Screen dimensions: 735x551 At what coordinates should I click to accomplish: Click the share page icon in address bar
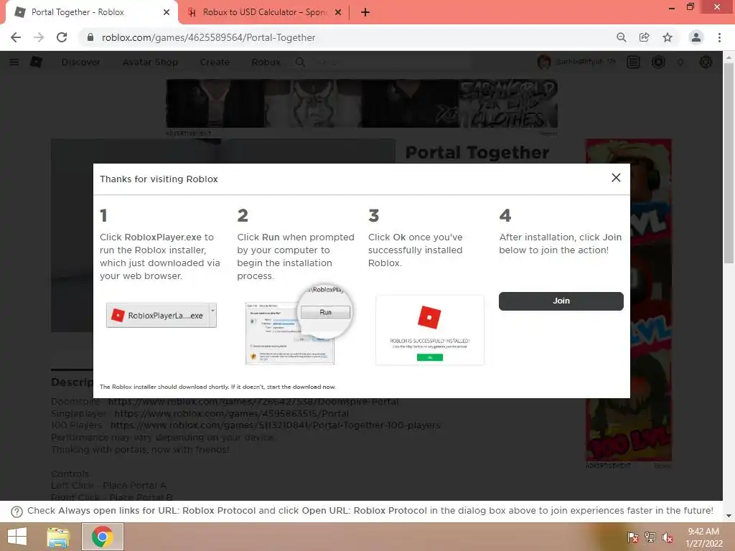[x=645, y=37]
